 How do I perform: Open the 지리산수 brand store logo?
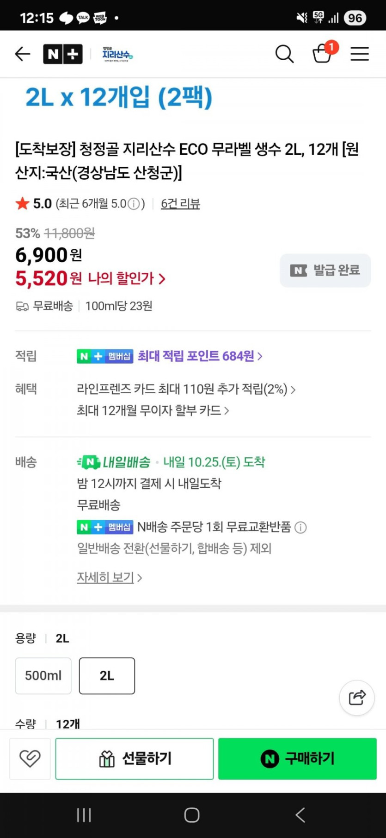(x=117, y=55)
